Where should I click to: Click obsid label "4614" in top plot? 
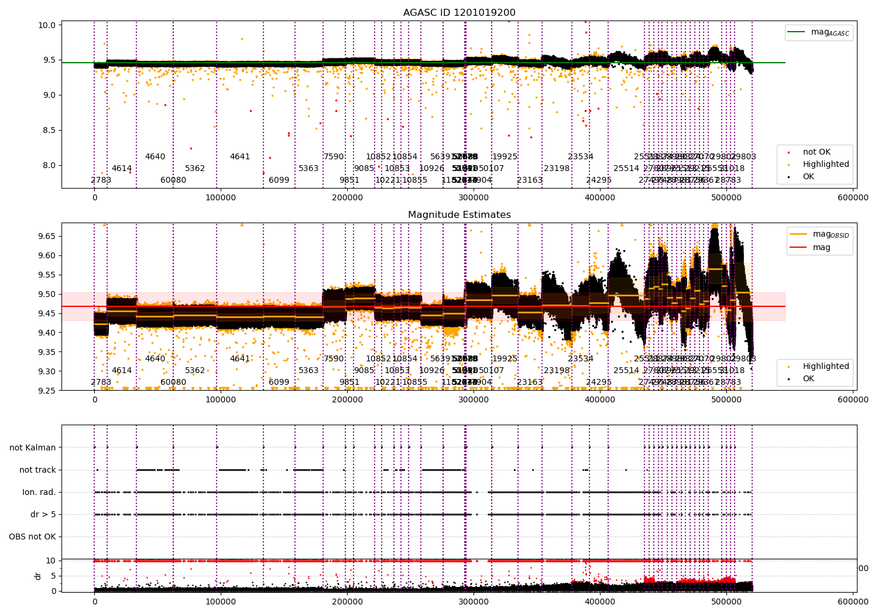click(x=122, y=169)
